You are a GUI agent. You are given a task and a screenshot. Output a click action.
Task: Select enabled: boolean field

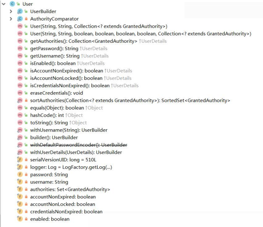[x=50, y=219]
